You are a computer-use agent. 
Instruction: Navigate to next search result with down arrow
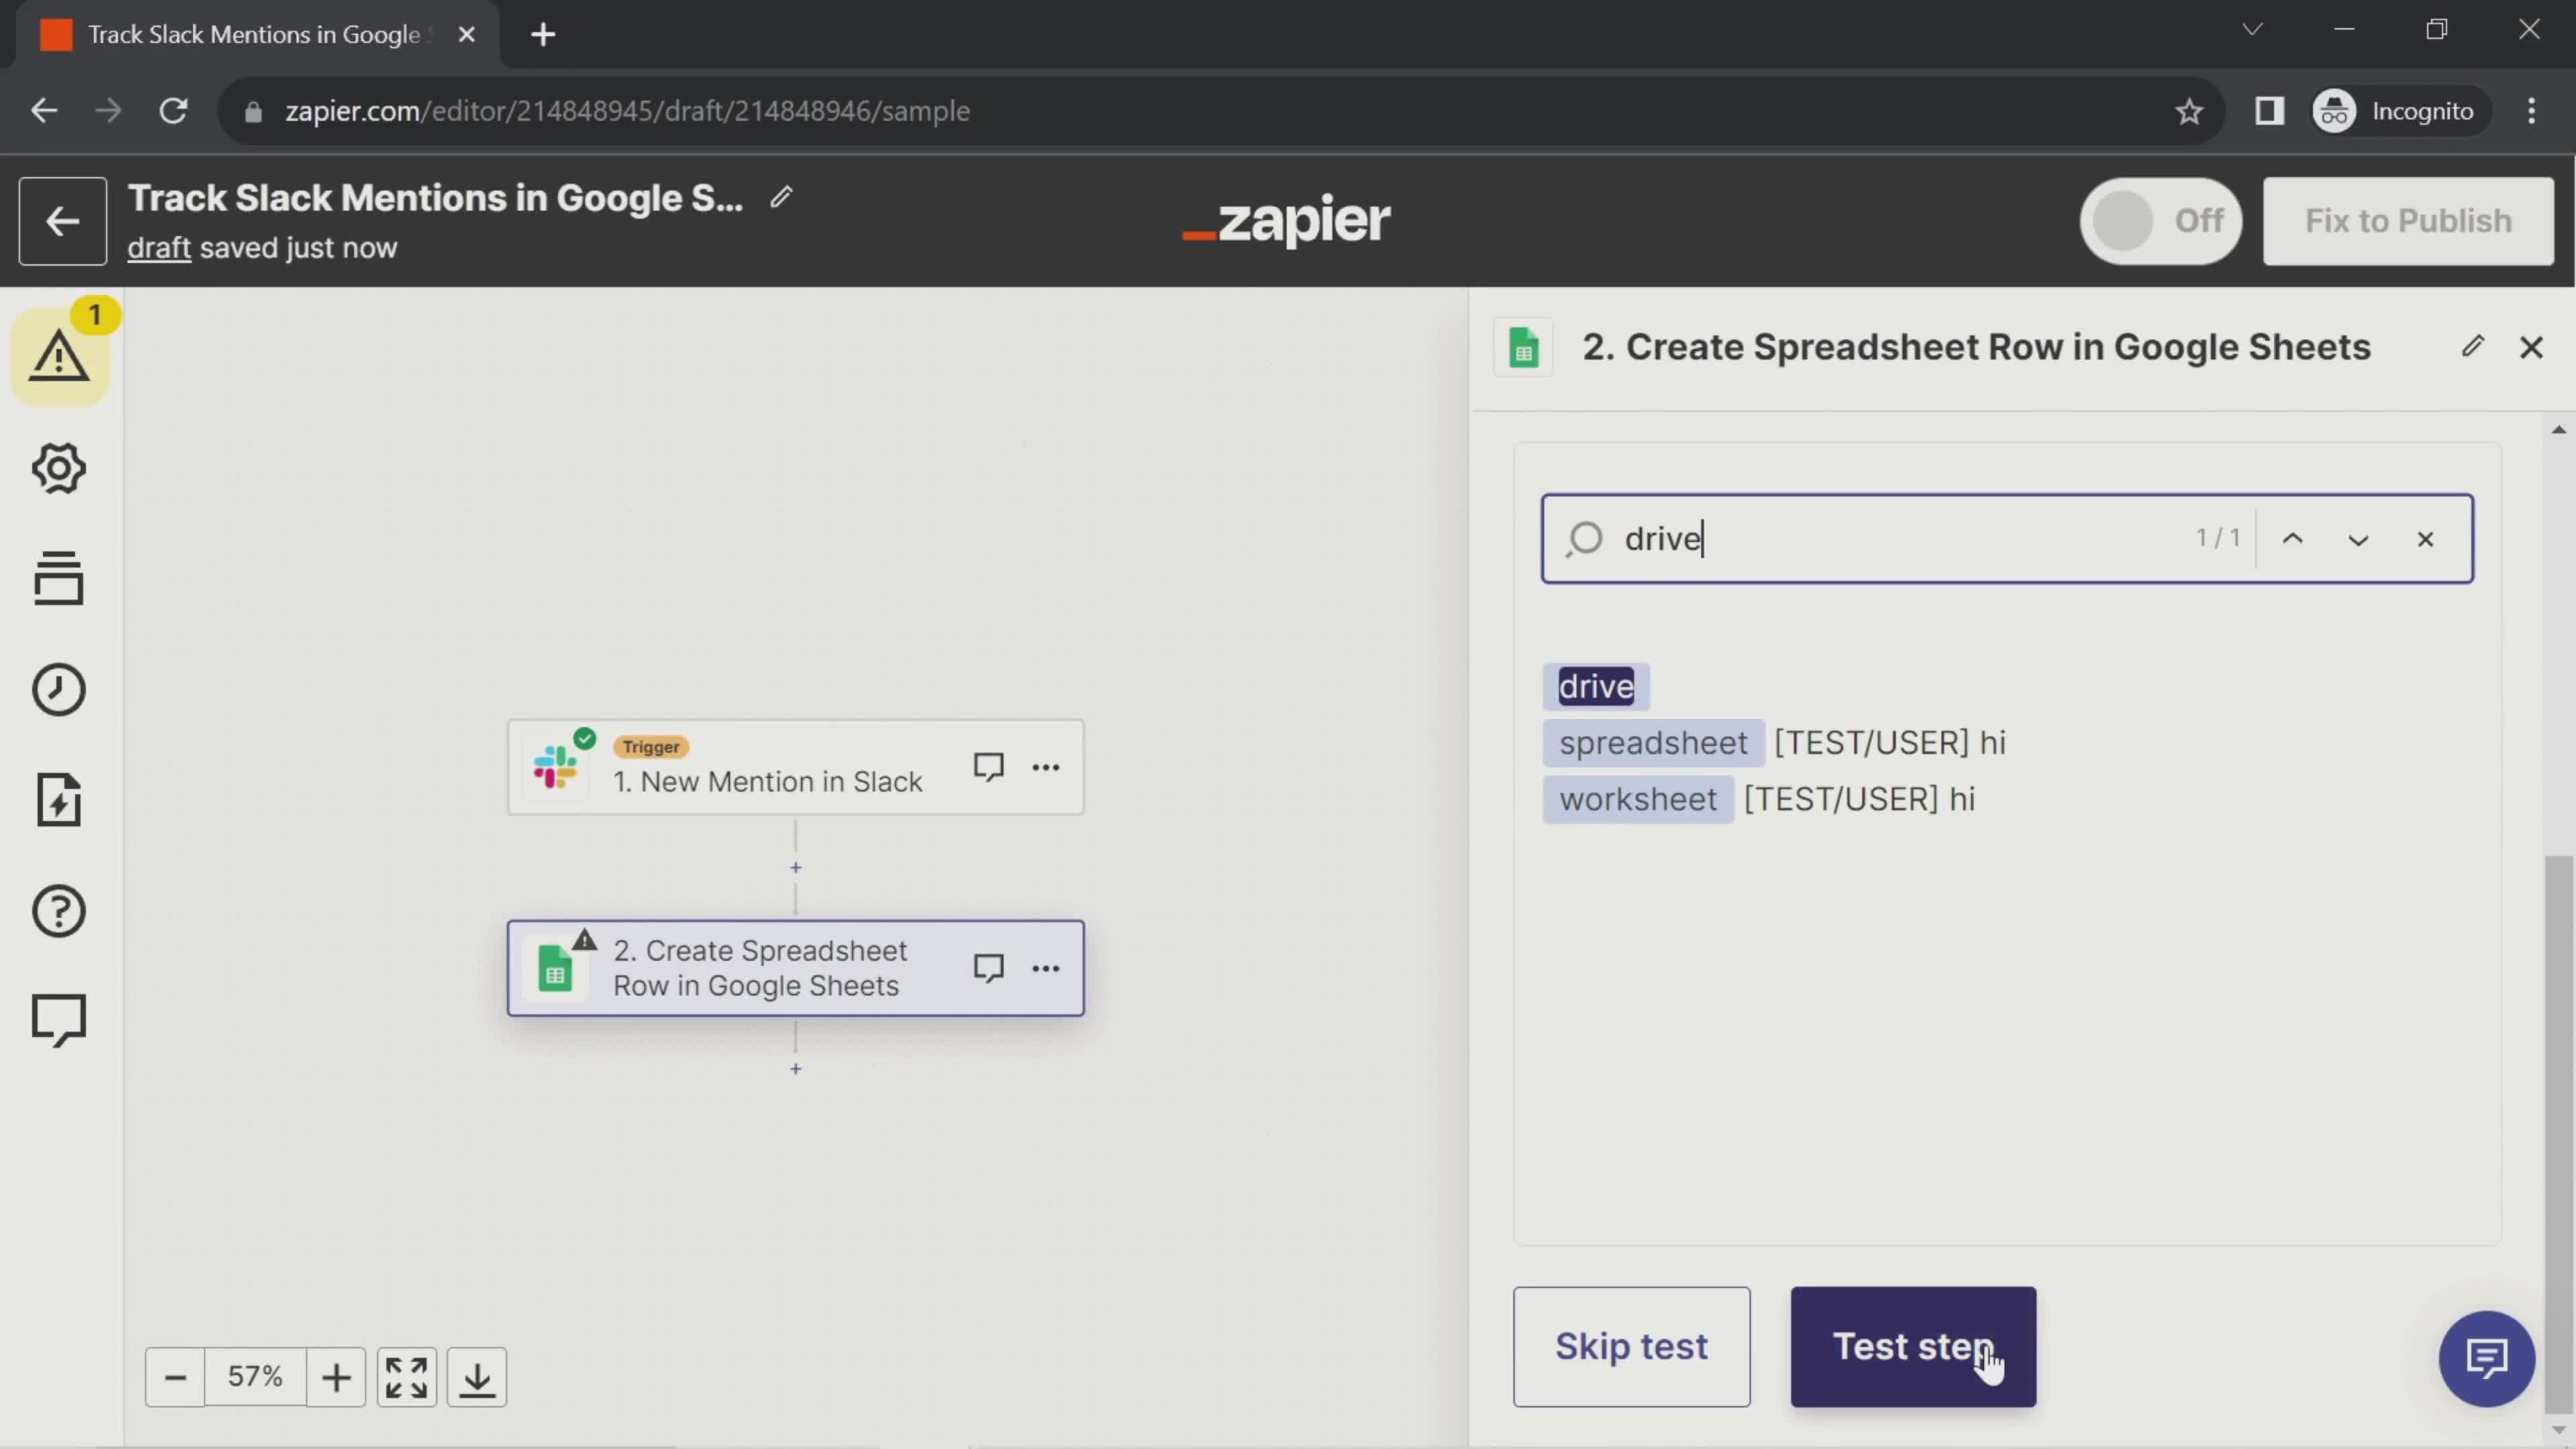point(2359,538)
